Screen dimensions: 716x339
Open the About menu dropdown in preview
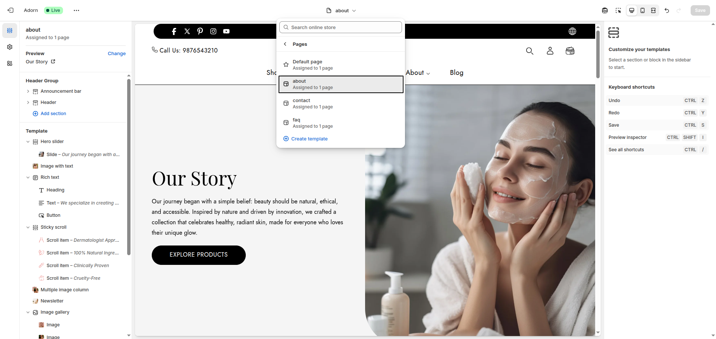tap(418, 73)
